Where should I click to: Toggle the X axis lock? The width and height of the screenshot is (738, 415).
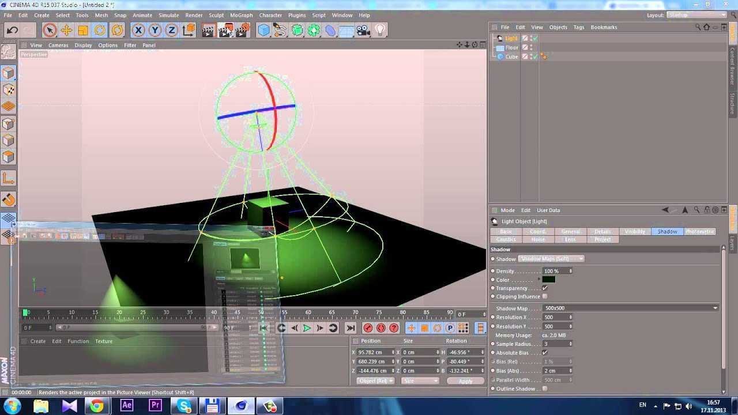[138, 30]
